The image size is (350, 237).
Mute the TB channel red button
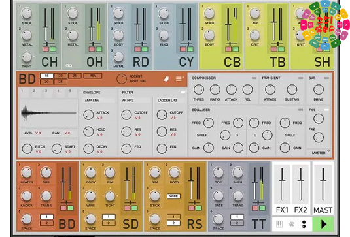pyautogui.click(x=274, y=49)
